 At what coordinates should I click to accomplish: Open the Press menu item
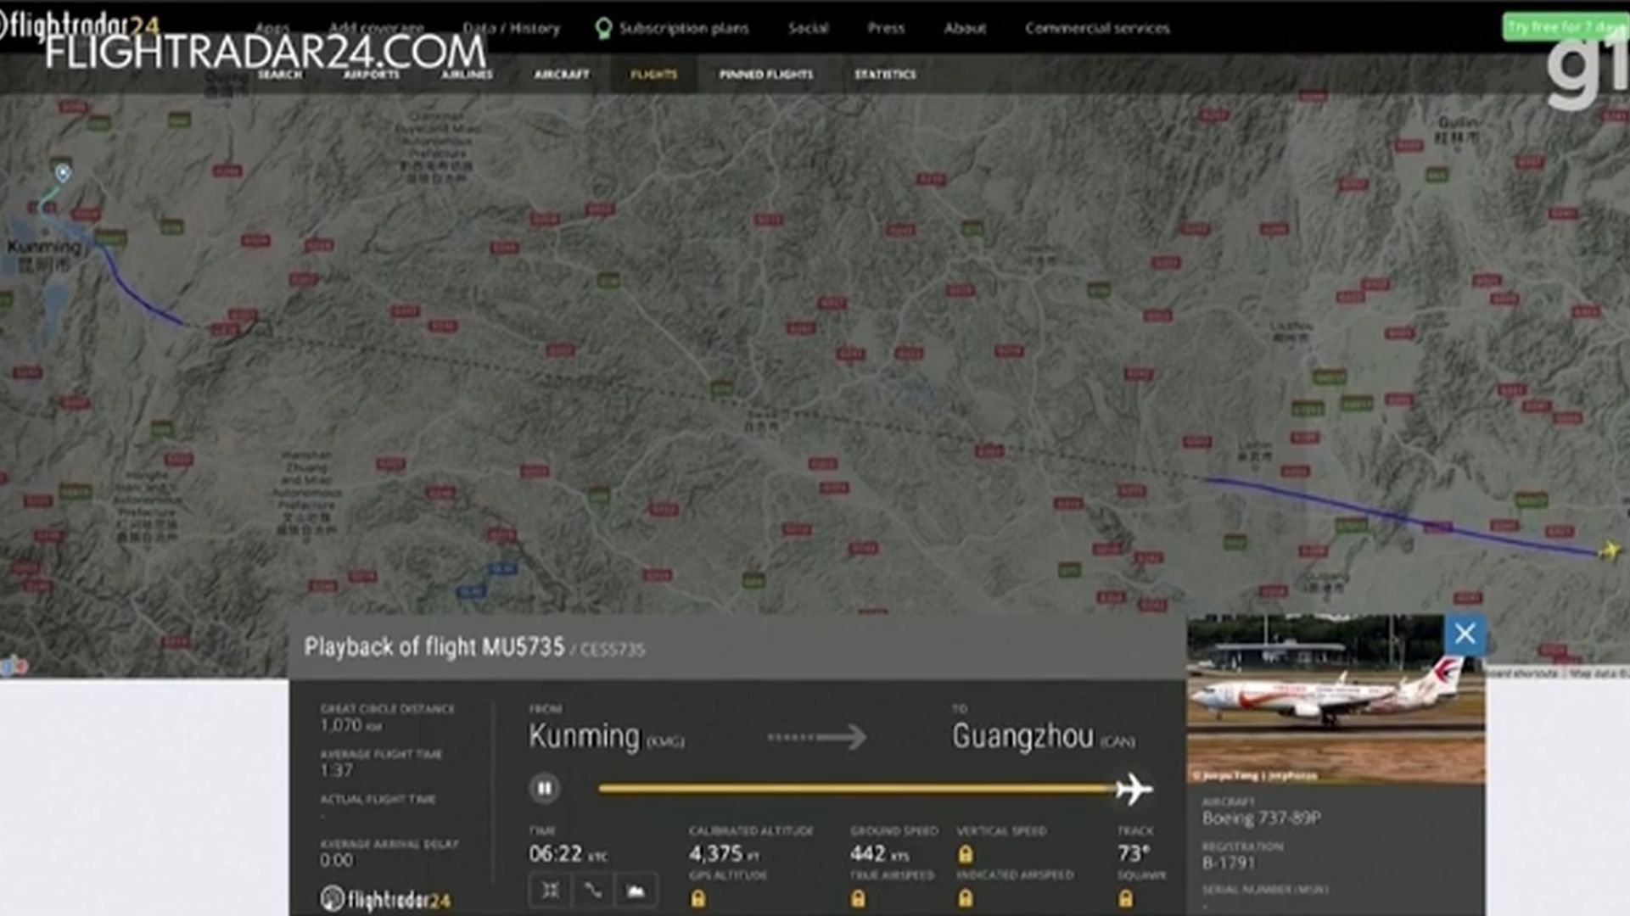pyautogui.click(x=885, y=28)
